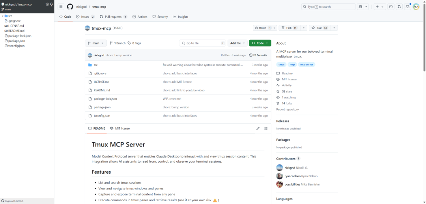
Task: Pin the file tree sidebar
Action: 51,4
